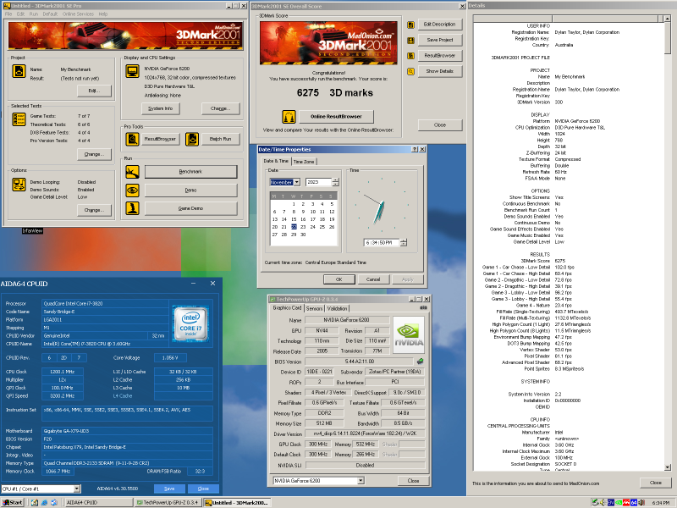Click the camera screenshot icon in GPU-Z
Image resolution: width=677 pixels, height=508 pixels.
tap(423, 307)
